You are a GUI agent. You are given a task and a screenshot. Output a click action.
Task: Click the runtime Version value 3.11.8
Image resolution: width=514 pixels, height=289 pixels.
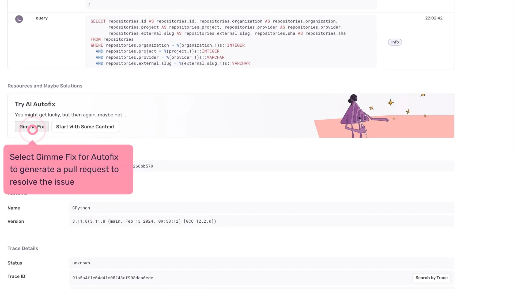pyautogui.click(x=144, y=221)
